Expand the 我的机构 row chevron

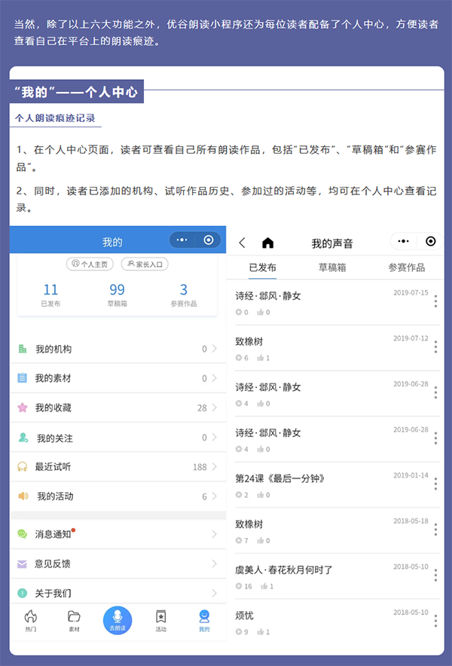click(214, 349)
